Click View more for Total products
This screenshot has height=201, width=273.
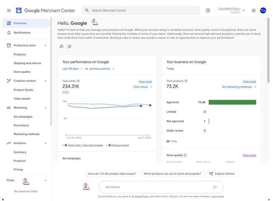(x=249, y=81)
